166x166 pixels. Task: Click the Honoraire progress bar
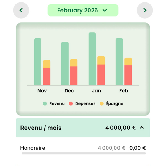(x=84, y=153)
